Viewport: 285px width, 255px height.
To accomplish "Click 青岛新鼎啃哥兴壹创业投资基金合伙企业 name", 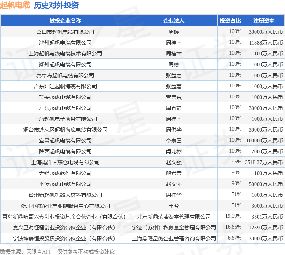I will [x=64, y=217].
